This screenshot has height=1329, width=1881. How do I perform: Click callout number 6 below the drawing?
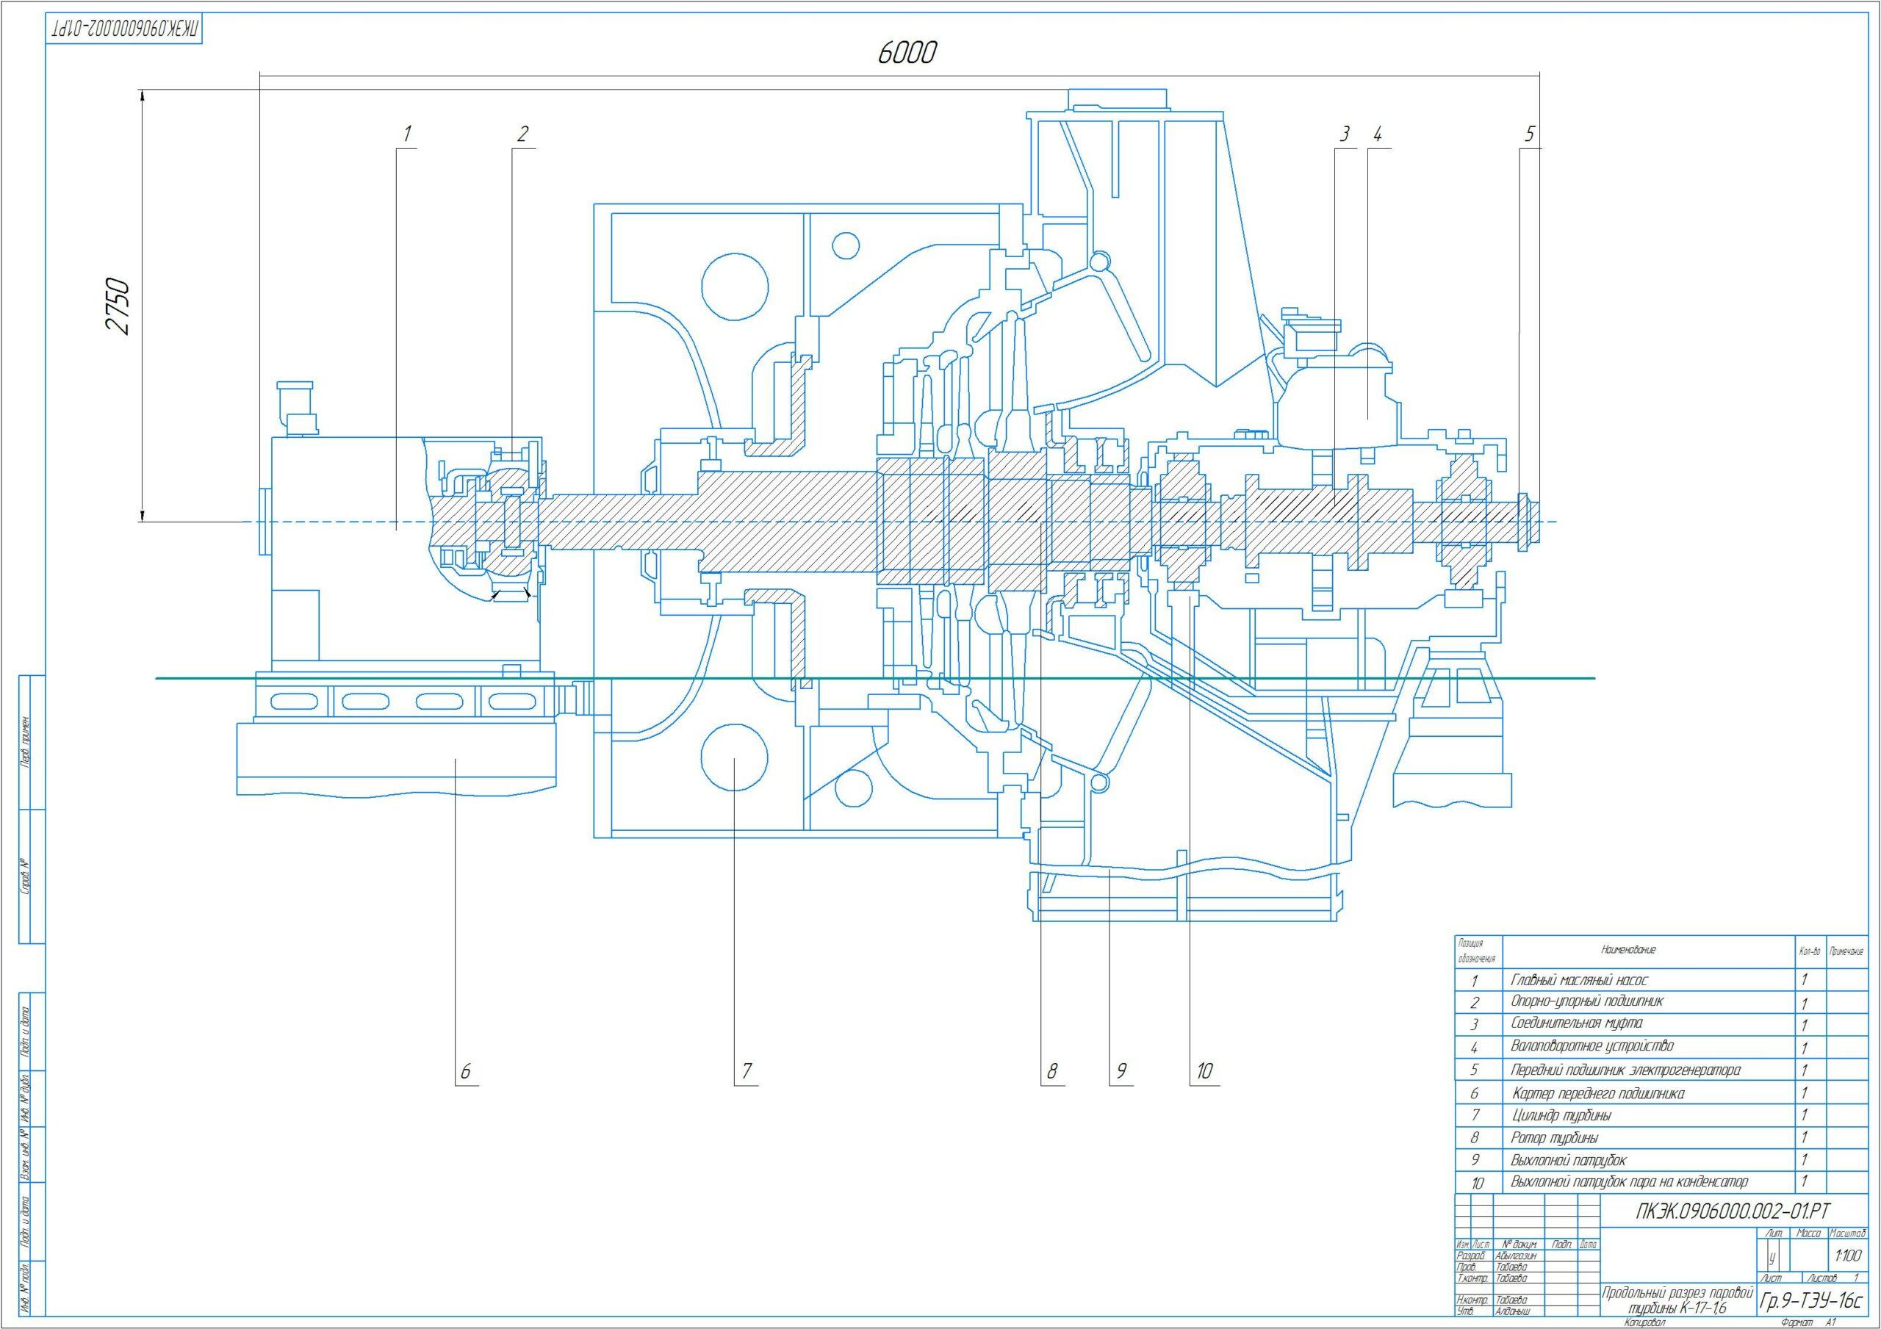tap(465, 1071)
